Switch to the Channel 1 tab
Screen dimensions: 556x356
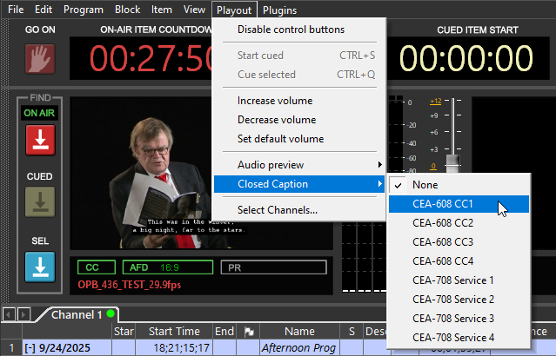click(77, 314)
